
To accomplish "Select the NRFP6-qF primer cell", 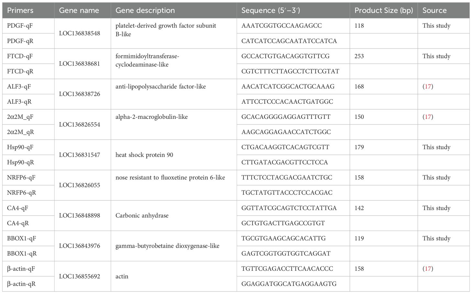I will point(28,178).
